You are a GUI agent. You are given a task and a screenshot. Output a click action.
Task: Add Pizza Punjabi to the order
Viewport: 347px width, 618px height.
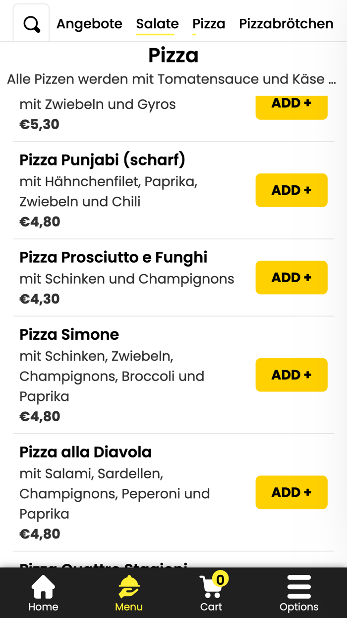point(291,190)
